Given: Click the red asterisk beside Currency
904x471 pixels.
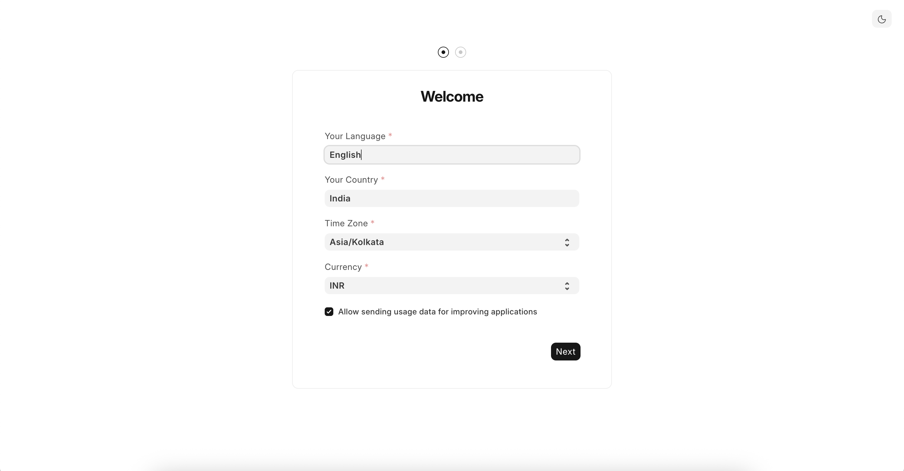Looking at the screenshot, I should coord(367,266).
